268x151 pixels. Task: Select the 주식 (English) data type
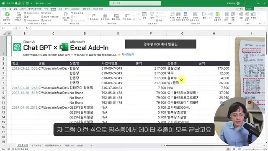pyautogui.click(x=105, y=17)
